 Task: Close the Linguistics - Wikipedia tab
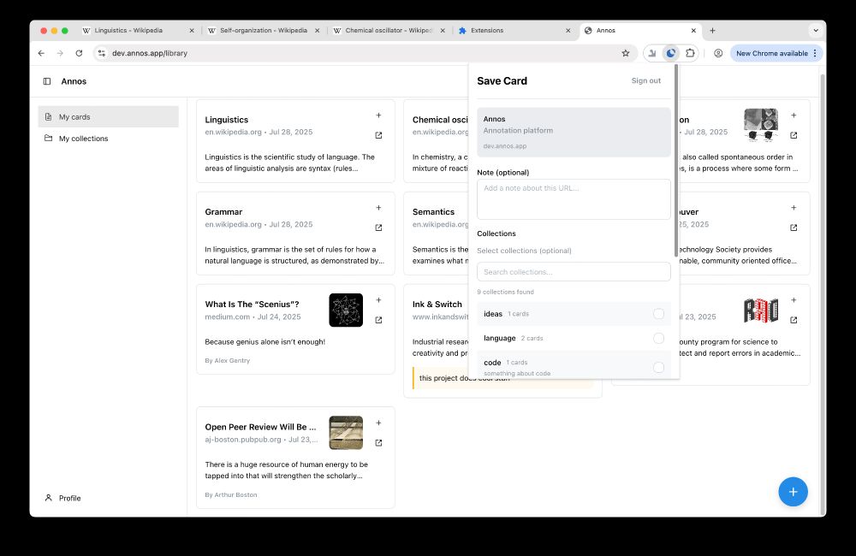click(x=192, y=31)
